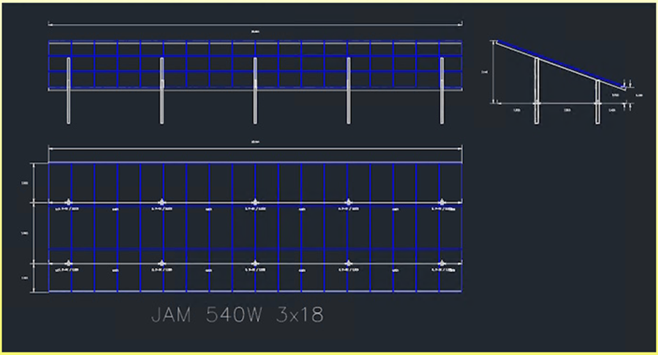The height and width of the screenshot is (355, 658).
Task: Click the bottom-center pile marker in plan view
Action: point(255,263)
